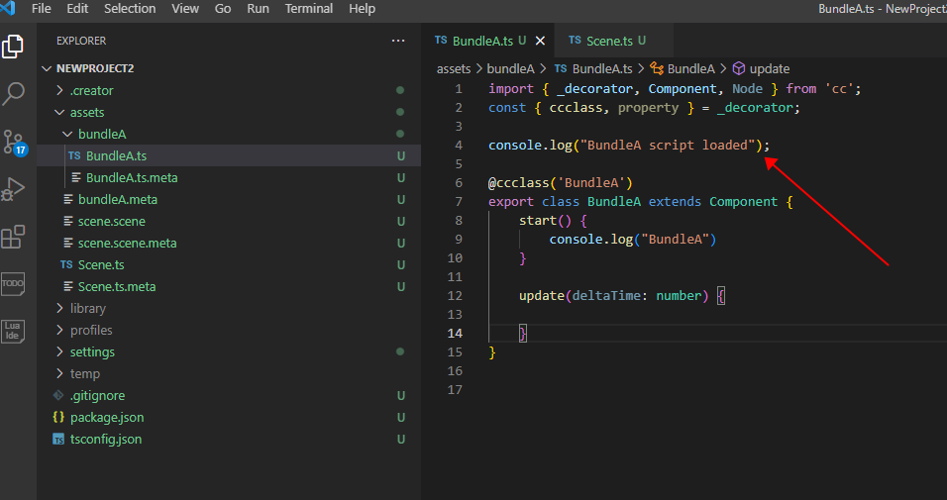The image size is (947, 500).
Task: Open the Run and Debug view
Action: pyautogui.click(x=14, y=188)
